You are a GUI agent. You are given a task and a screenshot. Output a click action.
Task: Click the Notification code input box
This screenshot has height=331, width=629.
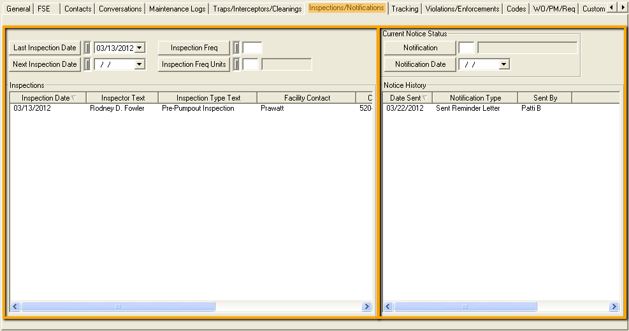[466, 48]
